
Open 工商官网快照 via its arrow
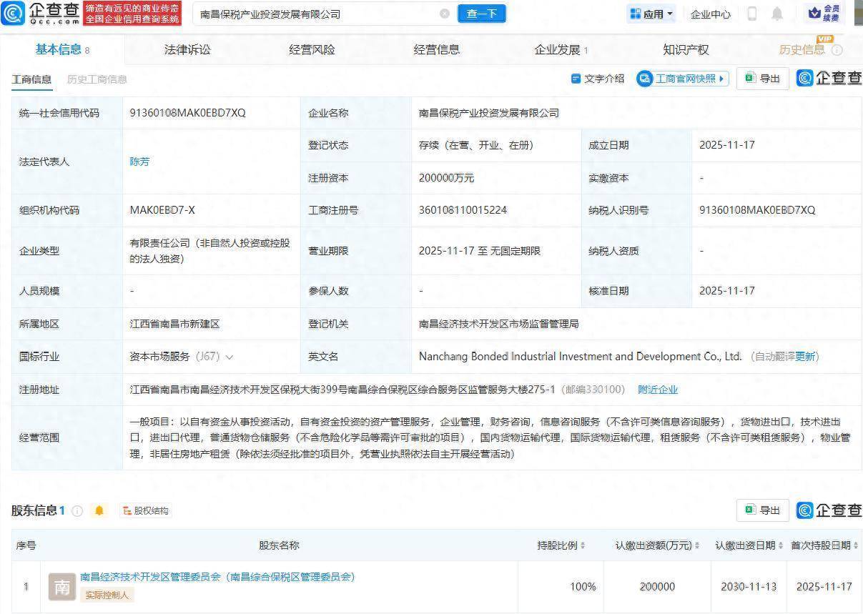click(x=721, y=79)
